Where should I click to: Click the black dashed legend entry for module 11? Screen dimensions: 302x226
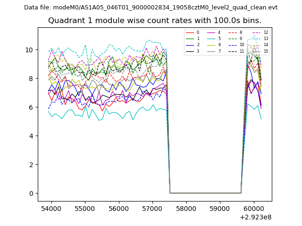[x=233, y=51]
